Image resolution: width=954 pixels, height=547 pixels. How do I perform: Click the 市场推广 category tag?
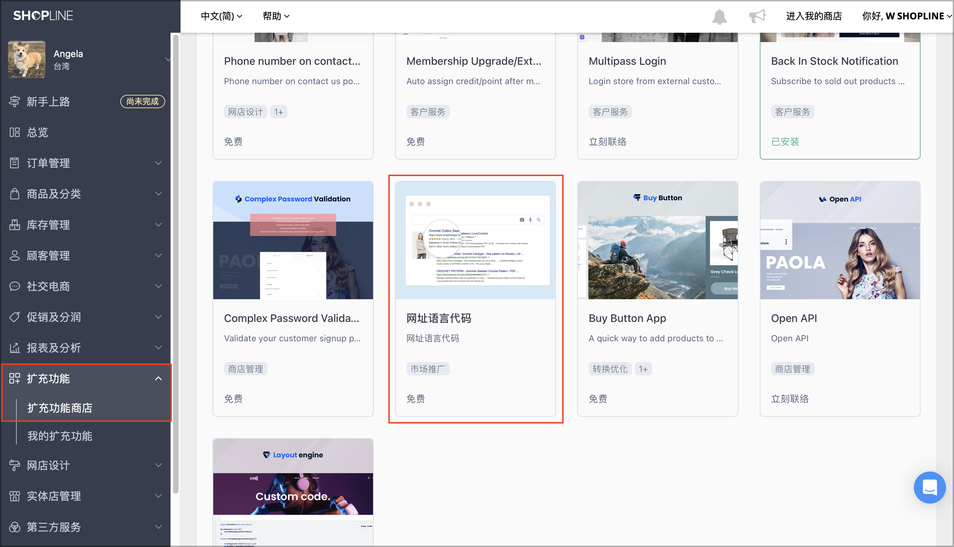point(428,369)
